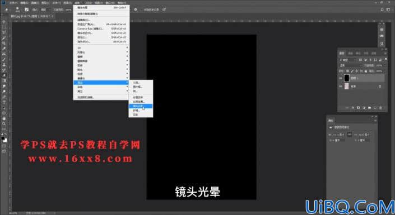Screen dimensions: 395x215
Task: Select the Rectangular Marquee tool
Action: point(4,27)
